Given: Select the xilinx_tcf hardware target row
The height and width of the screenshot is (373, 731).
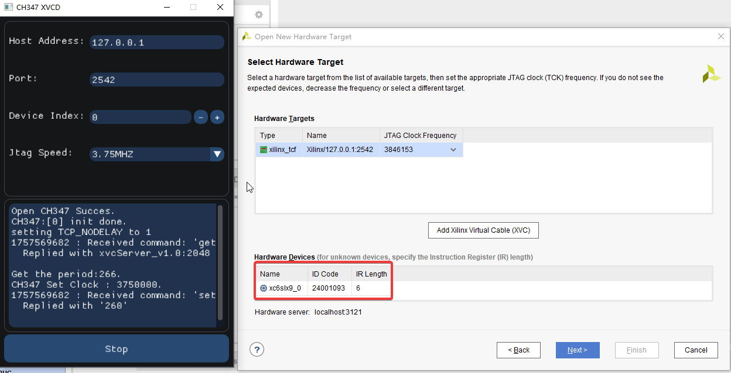Looking at the screenshot, I should tap(359, 150).
